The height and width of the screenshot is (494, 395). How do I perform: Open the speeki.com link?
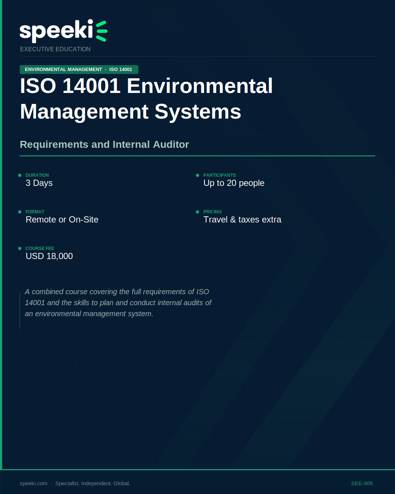[33, 483]
